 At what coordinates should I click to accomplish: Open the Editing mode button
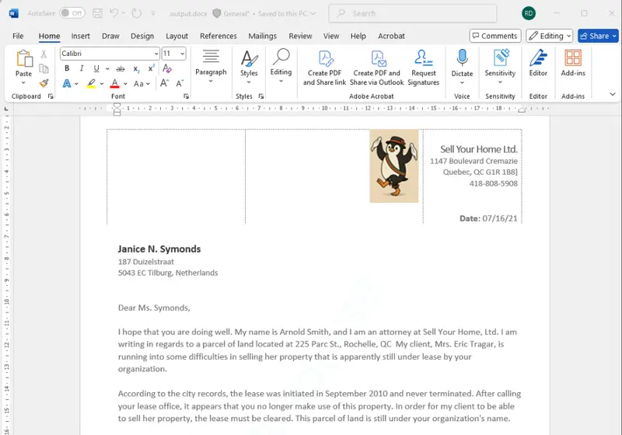pos(550,36)
